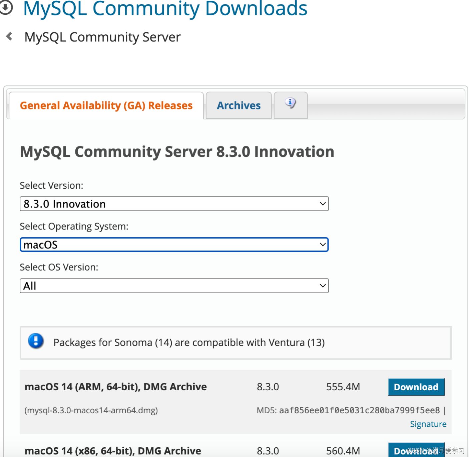
Task: Open the Select OS Version dropdown
Action: (174, 286)
